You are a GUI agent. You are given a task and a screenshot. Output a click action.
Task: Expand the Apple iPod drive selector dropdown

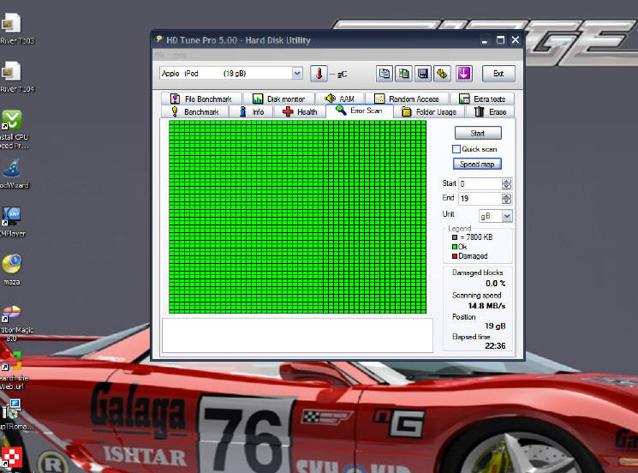point(297,74)
